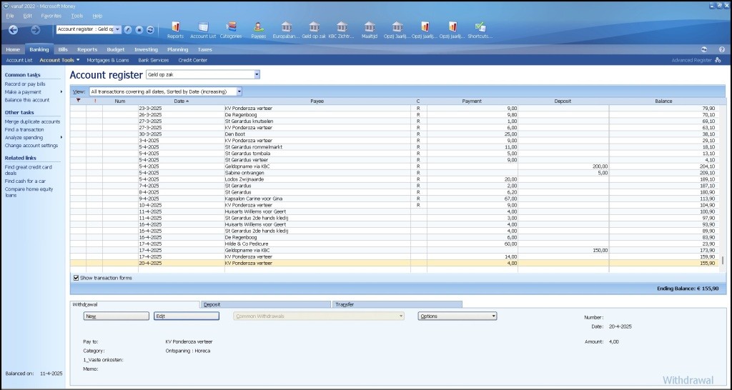Image resolution: width=732 pixels, height=390 pixels.
Task: Click the pencil edit icon beside address box
Action: (128, 29)
